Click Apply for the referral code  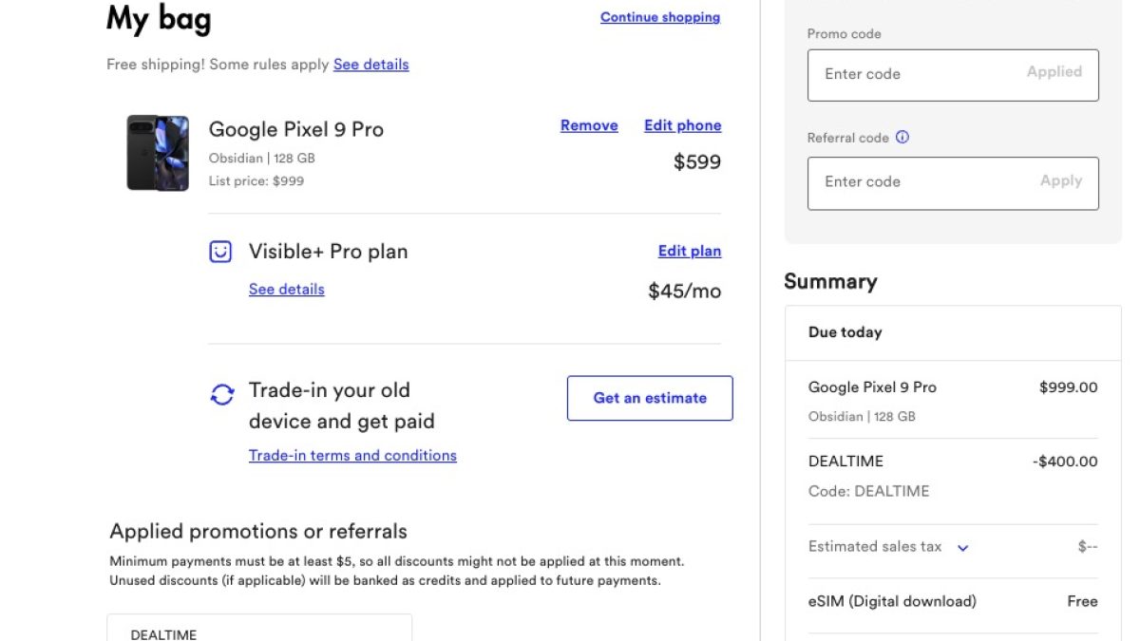click(x=1060, y=180)
